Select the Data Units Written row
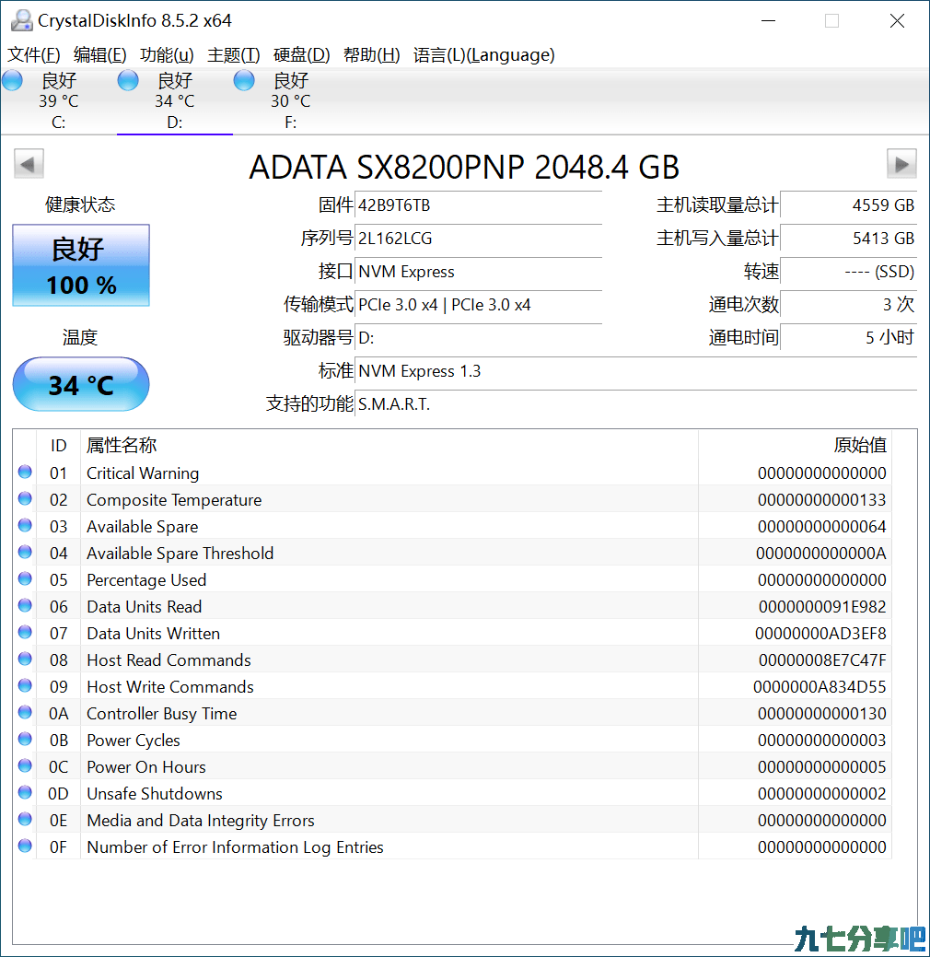This screenshot has height=957, width=930. pyautogui.click(x=452, y=634)
